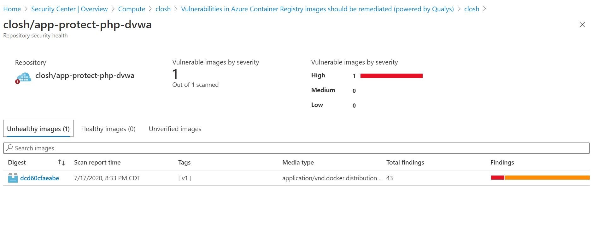592x229 pixels.
Task: Sort by the Scan report time column header
Action: (97, 162)
